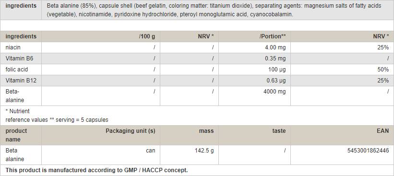Select the EAN number 5453001862446
394x176 pixels.
368,151
